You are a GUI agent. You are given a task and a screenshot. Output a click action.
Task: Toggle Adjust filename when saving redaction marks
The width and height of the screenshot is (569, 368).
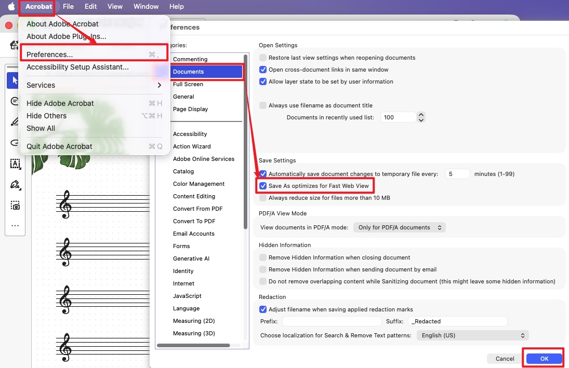pyautogui.click(x=263, y=309)
